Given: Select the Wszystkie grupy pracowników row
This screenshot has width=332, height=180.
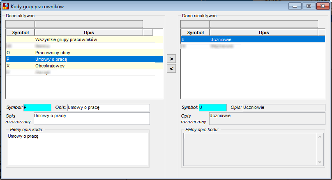Looking at the screenshot, I should pyautogui.click(x=84, y=39).
